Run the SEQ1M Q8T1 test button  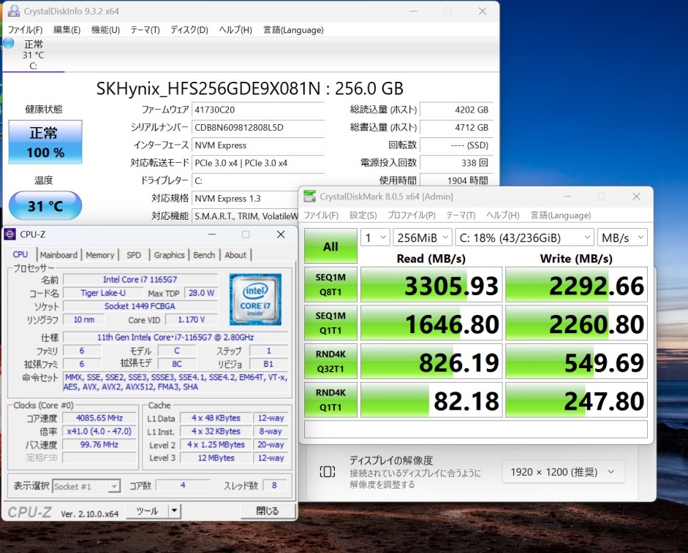(x=330, y=285)
